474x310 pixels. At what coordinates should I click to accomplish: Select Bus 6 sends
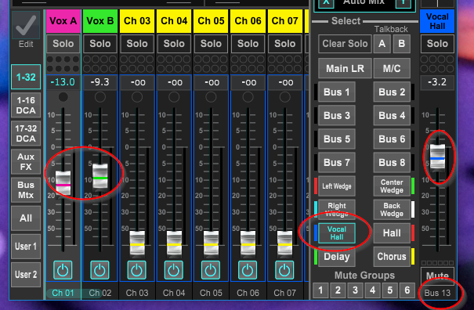pos(392,139)
